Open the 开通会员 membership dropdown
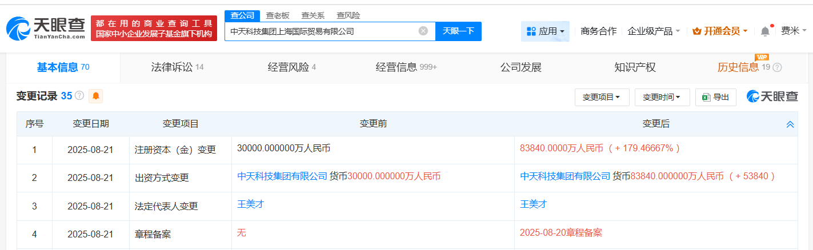813x250 pixels. coord(720,31)
